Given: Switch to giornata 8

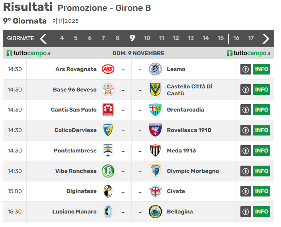Looking at the screenshot, I should tap(118, 38).
